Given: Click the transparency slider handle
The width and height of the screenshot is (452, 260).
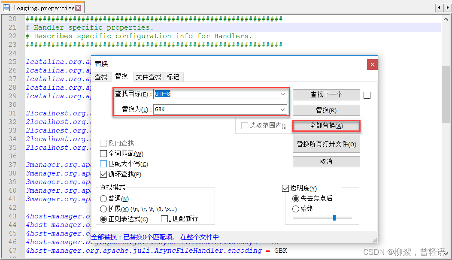Looking at the screenshot, I should point(334,218).
